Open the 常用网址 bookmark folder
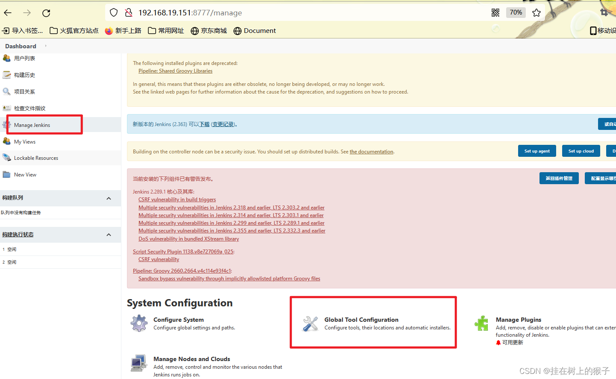616x379 pixels. point(166,31)
